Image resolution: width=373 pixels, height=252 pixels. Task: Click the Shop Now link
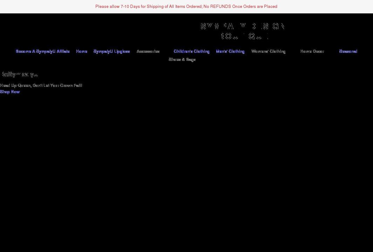[x=9, y=92]
